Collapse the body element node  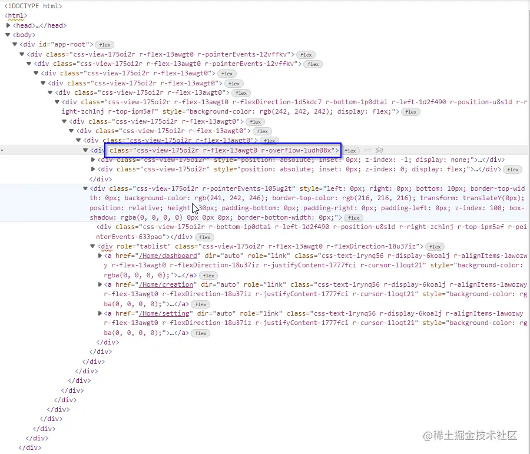tap(8, 35)
